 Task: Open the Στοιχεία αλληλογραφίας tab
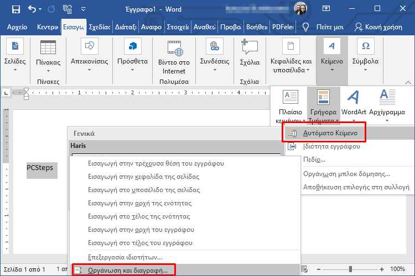178,27
